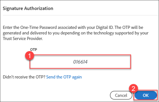Screen dimensions: 159x102
Task: Click the right end of the OTP field
Action: coord(130,62)
